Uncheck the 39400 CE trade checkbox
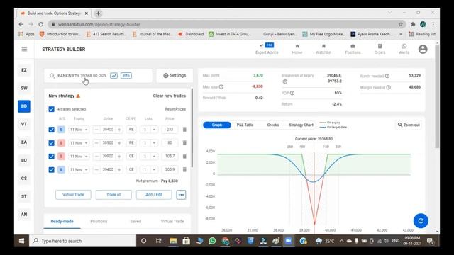454x255 pixels. click(51, 169)
